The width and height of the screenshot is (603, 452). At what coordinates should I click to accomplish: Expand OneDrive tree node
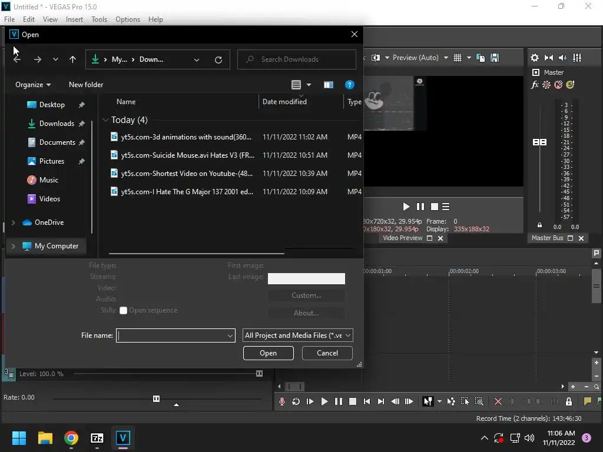pyautogui.click(x=14, y=222)
